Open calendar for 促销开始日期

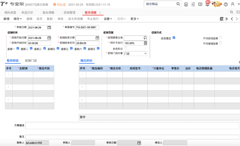(49, 38)
